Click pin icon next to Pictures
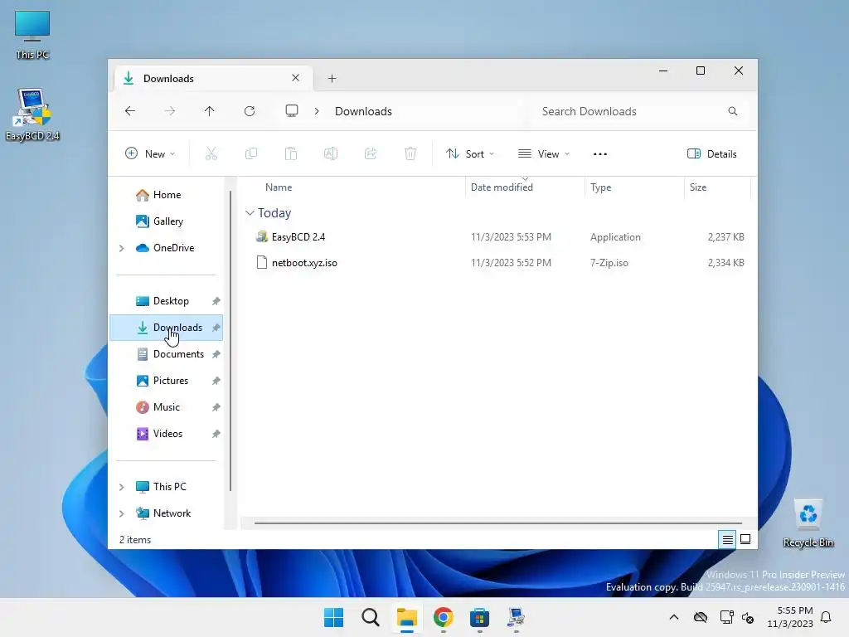849x637 pixels. tap(216, 381)
